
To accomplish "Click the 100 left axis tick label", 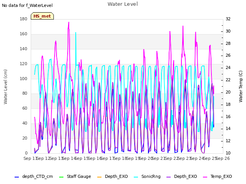I will click(x=23, y=79).
